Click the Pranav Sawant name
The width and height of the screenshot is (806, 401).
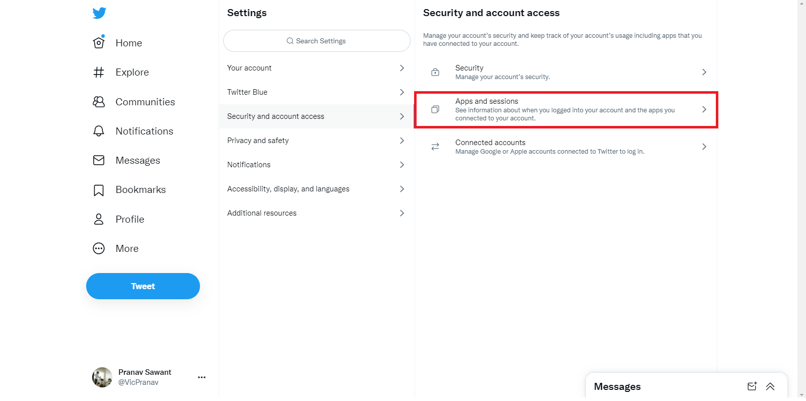pos(145,372)
